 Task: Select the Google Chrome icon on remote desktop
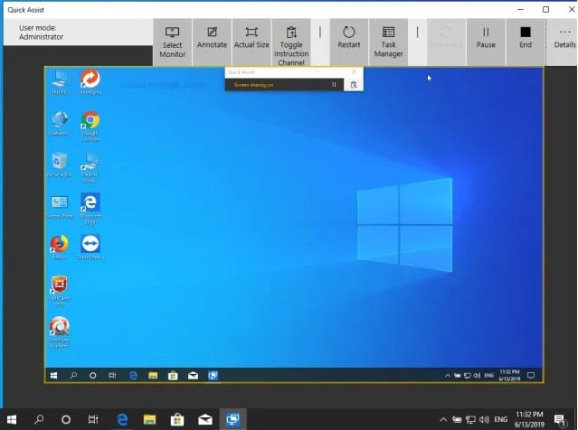90,123
